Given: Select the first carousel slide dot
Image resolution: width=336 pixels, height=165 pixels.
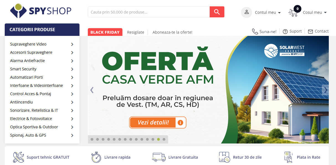Looking at the screenshot, I should coord(92,139).
